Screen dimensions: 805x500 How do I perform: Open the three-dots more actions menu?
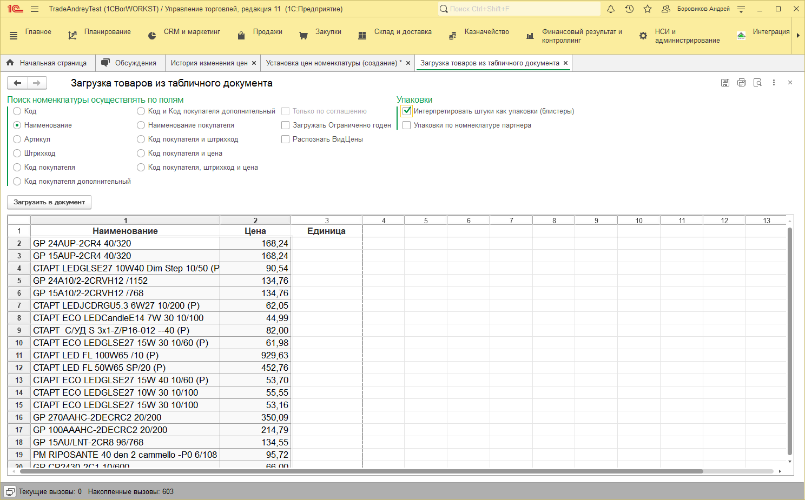[774, 83]
